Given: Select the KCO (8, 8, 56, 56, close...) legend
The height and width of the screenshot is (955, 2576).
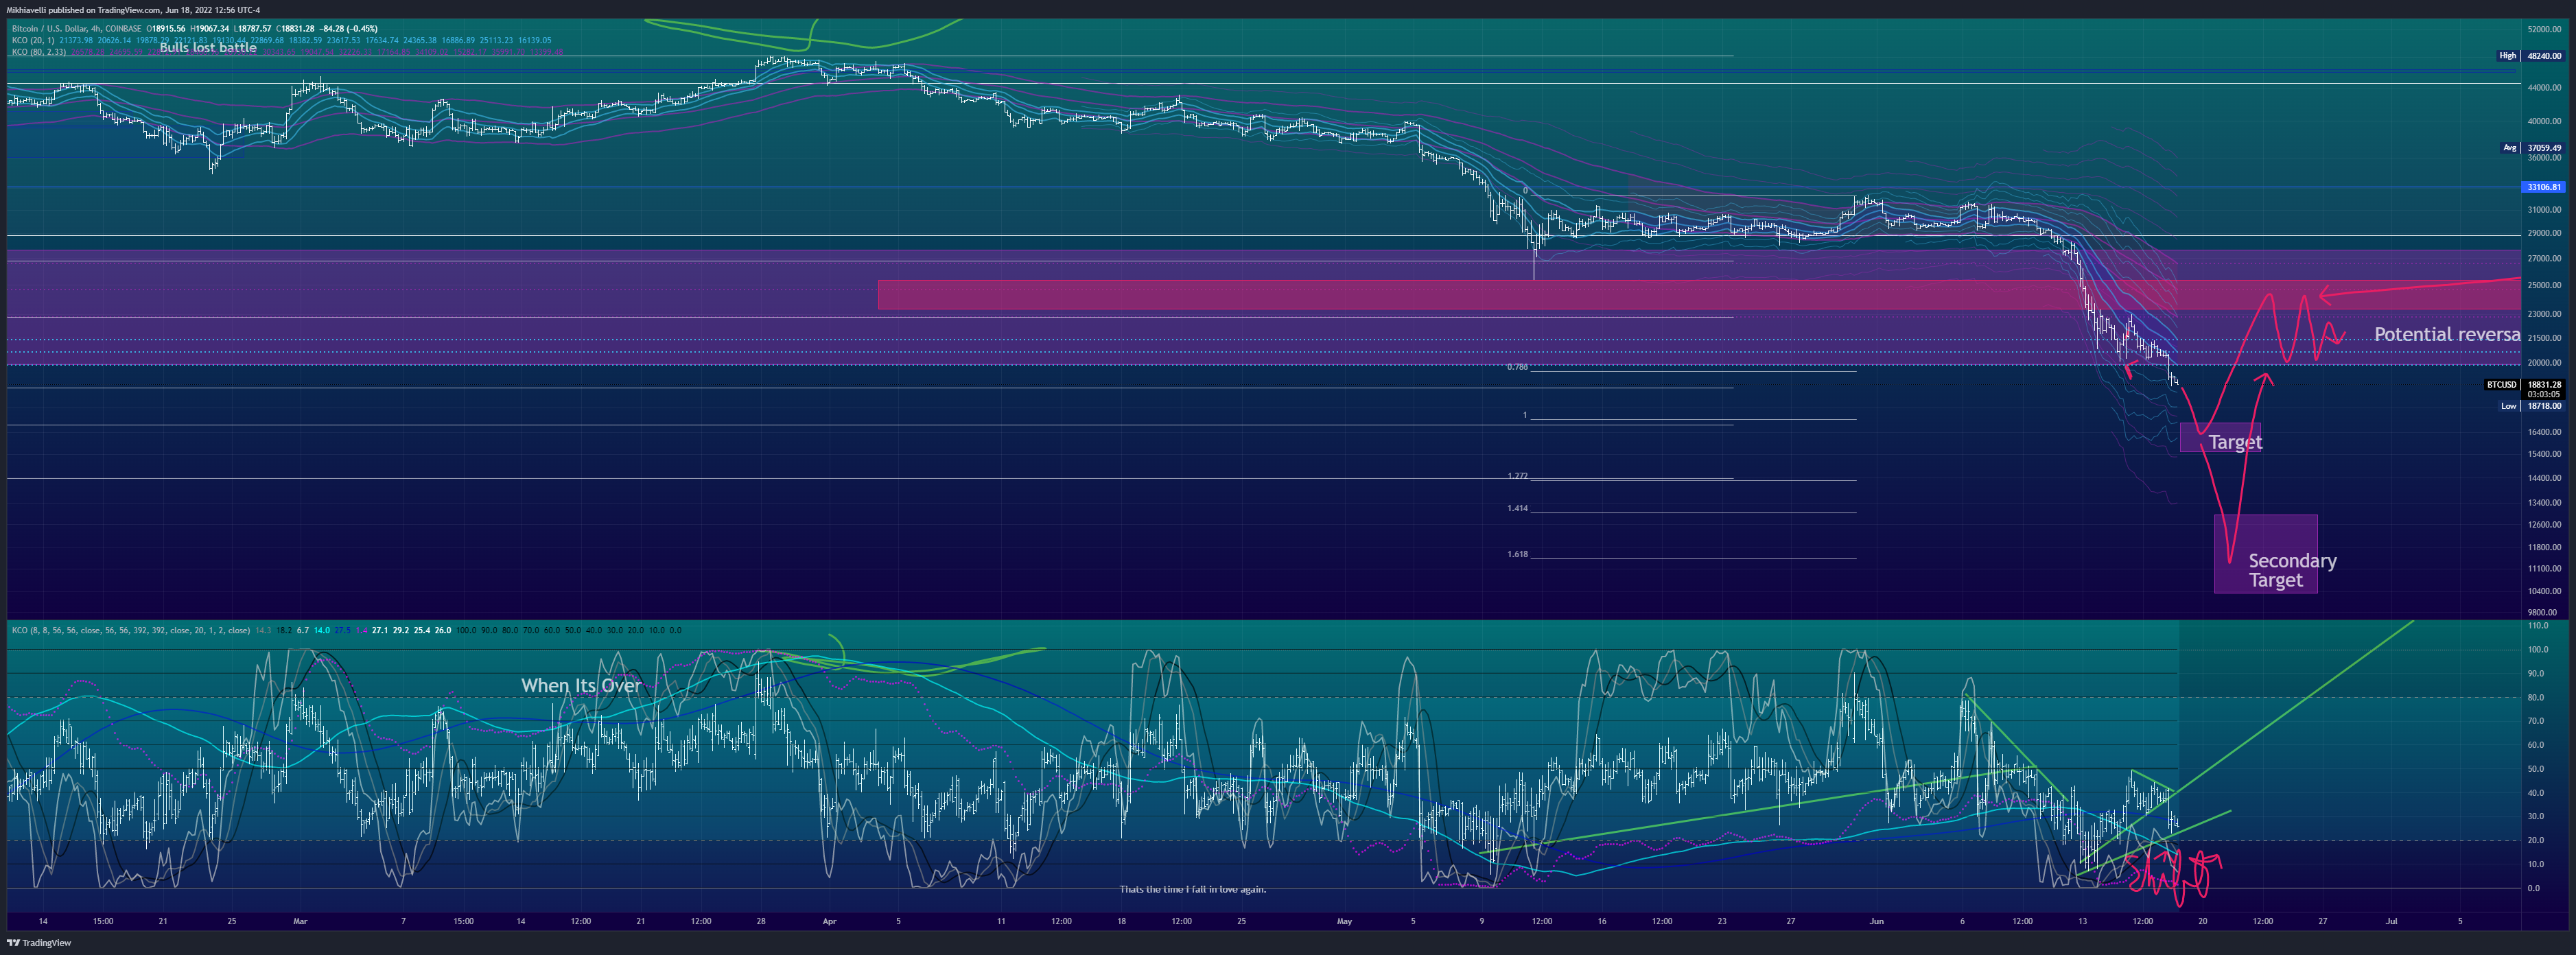Looking at the screenshot, I should 131,630.
